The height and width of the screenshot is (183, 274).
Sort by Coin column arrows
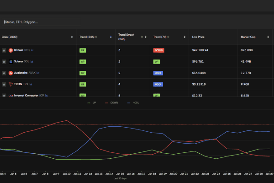(72, 37)
